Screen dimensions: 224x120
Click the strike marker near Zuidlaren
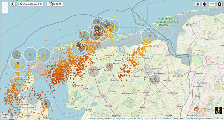pos(155,79)
